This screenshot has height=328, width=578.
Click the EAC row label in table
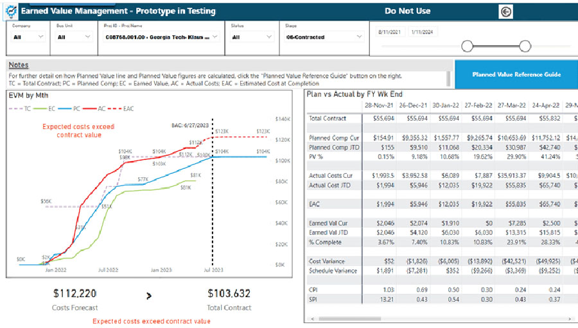coord(315,204)
